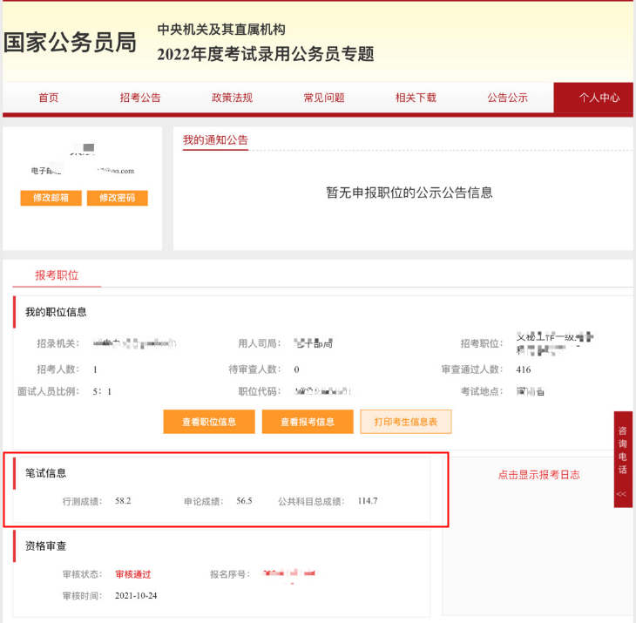Click the 2022年度考试录用公务员专题 heading
The image size is (636, 623).
[x=266, y=54]
